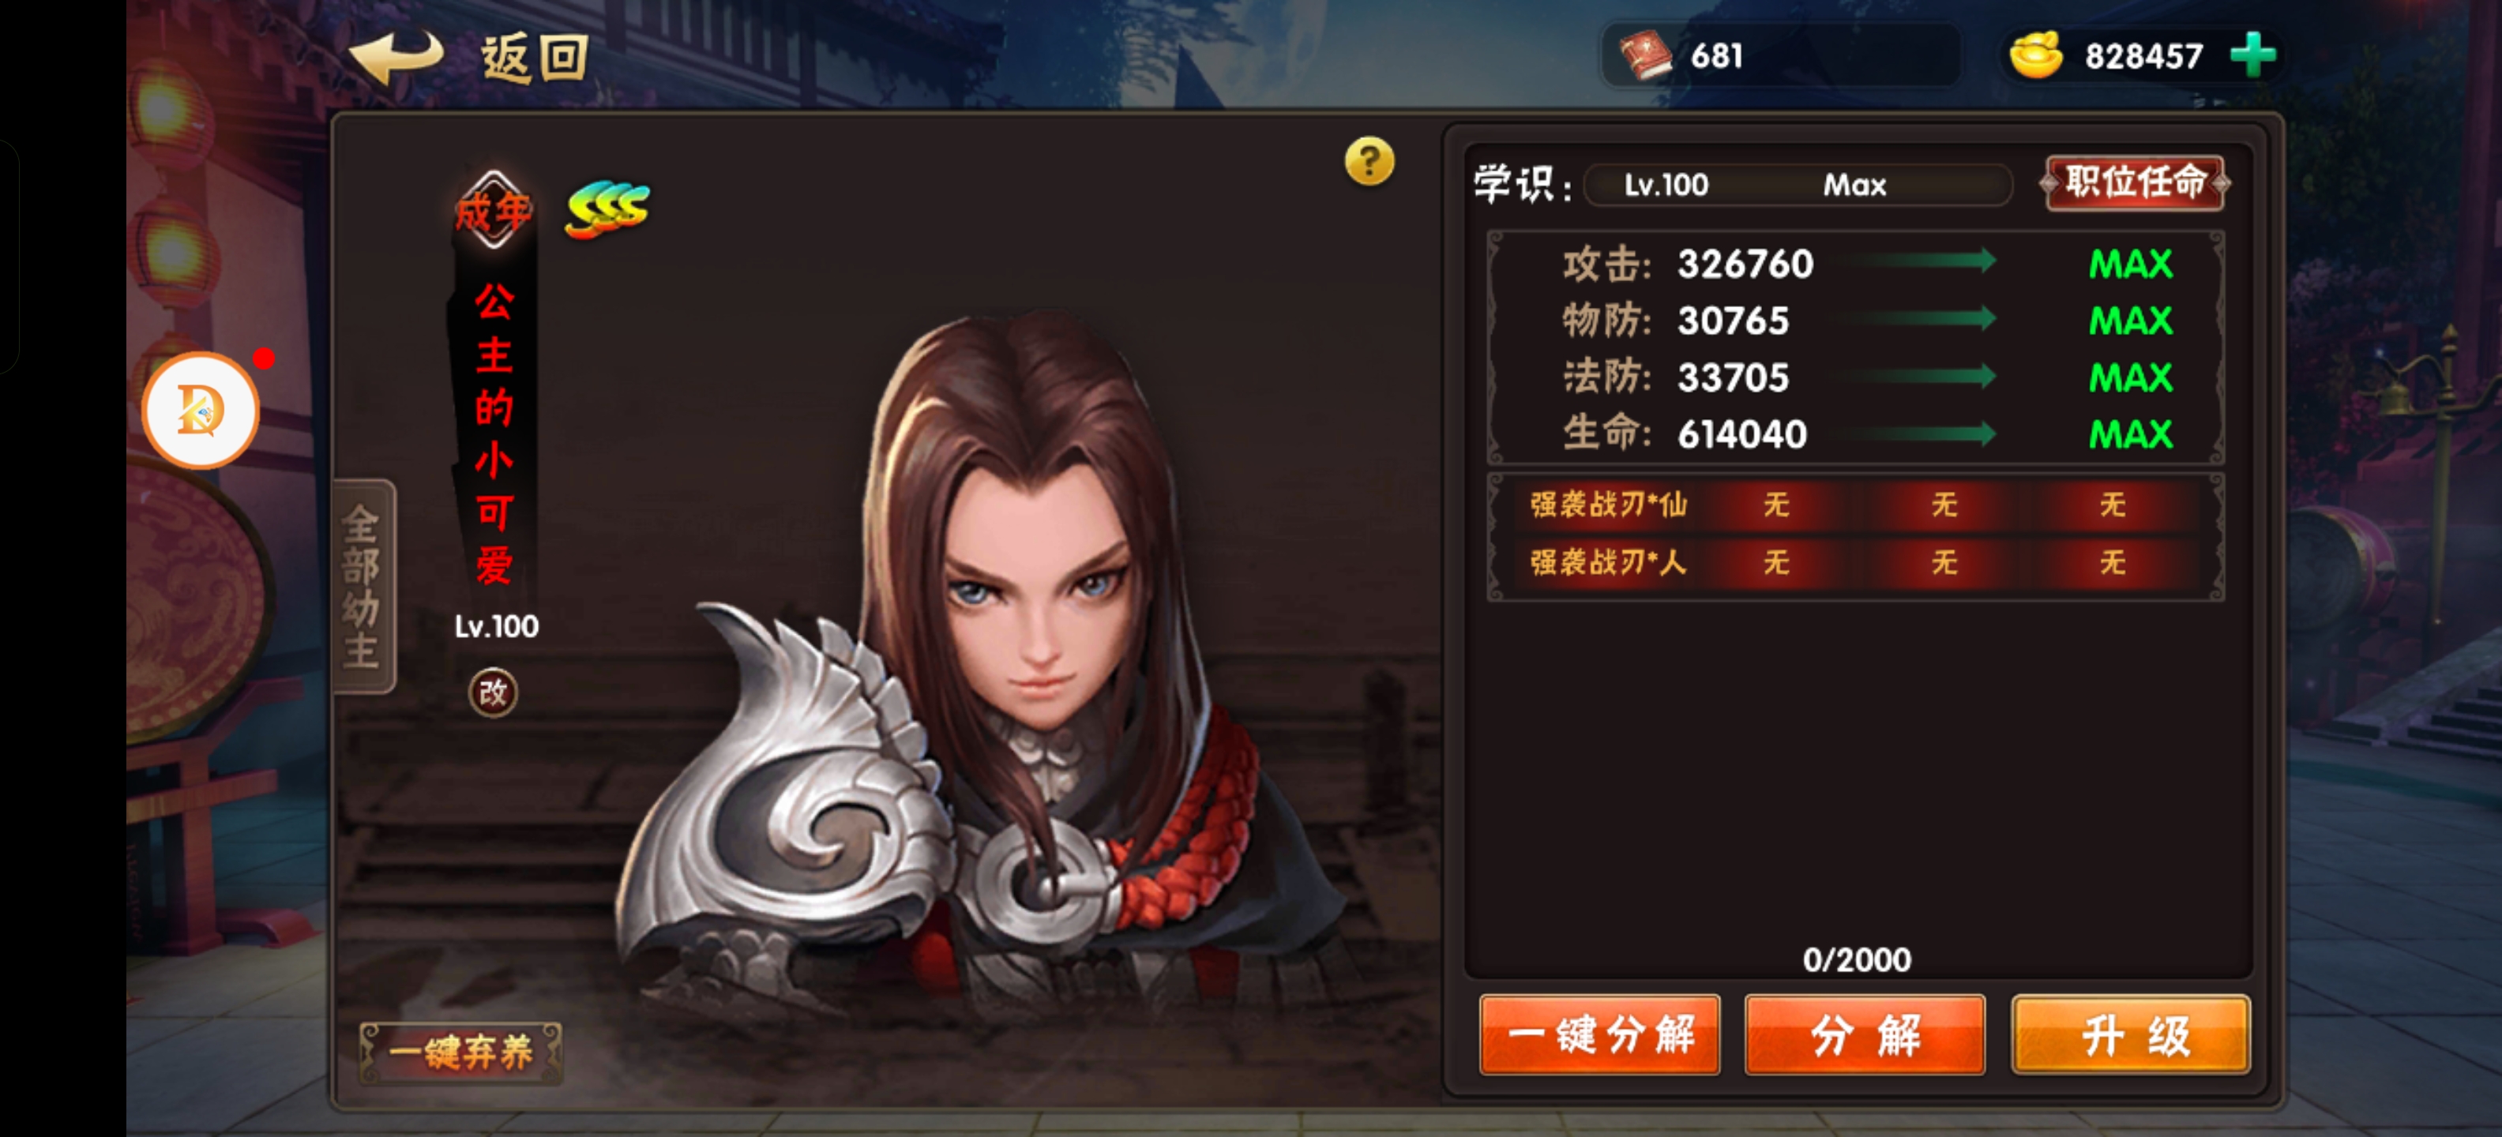Tap the 成年 adult status badge
2502x1137 pixels.
point(494,210)
